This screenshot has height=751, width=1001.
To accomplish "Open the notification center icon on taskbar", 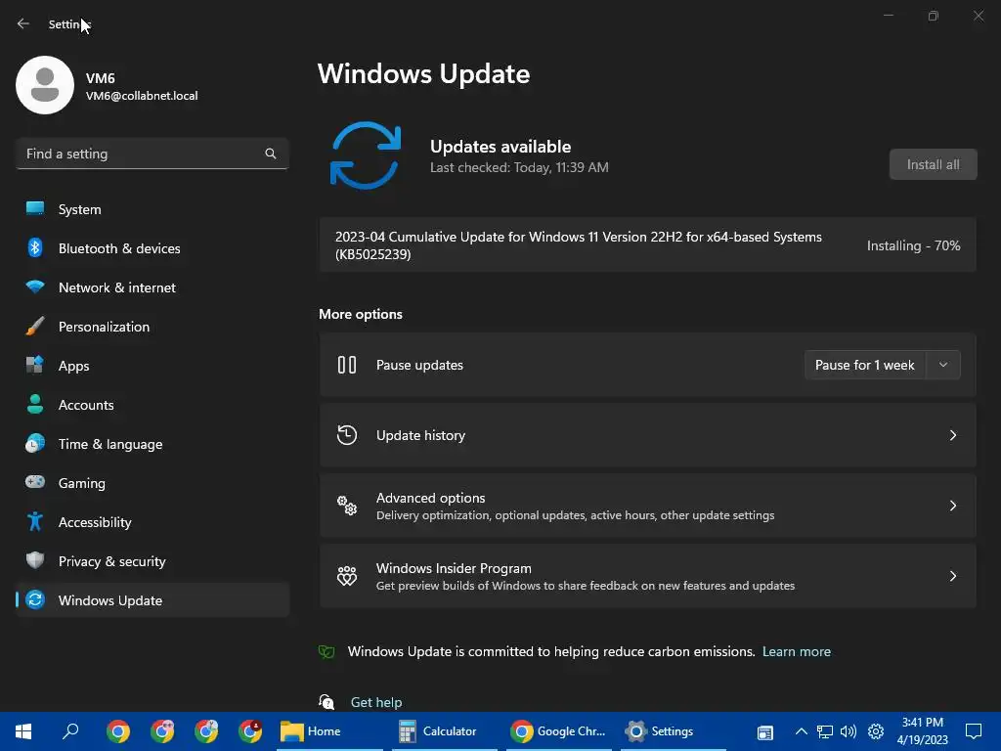I will point(974,731).
